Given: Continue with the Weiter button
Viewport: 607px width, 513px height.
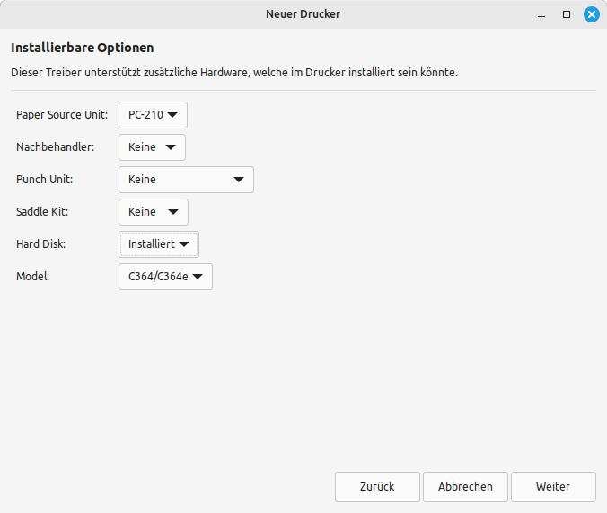Looking at the screenshot, I should click(x=553, y=487).
